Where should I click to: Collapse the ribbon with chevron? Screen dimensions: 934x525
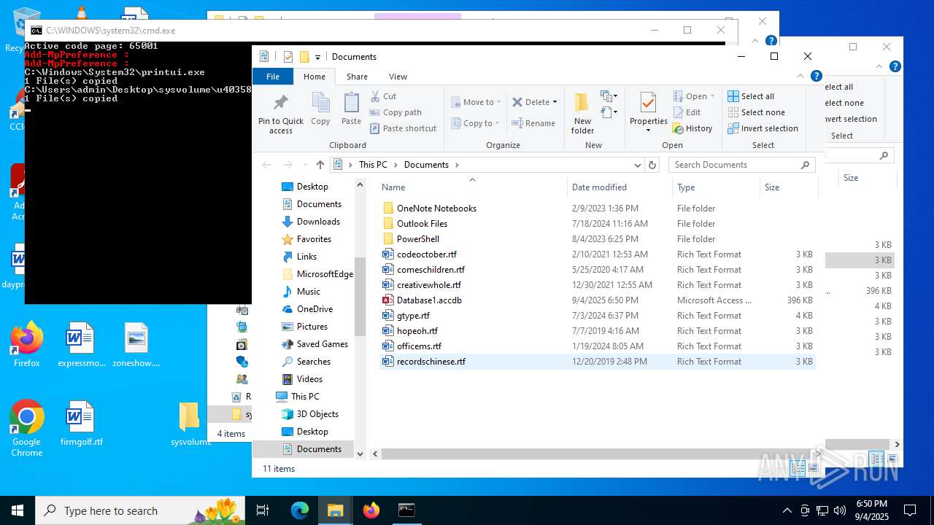tap(801, 76)
